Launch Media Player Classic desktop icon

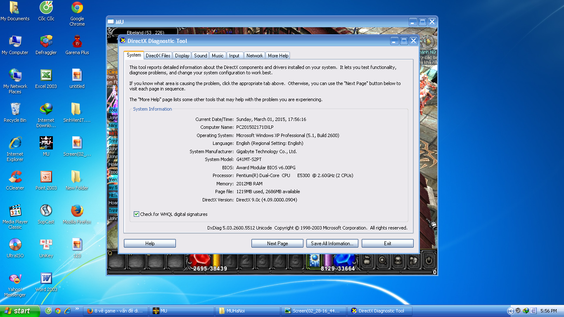pos(15,217)
